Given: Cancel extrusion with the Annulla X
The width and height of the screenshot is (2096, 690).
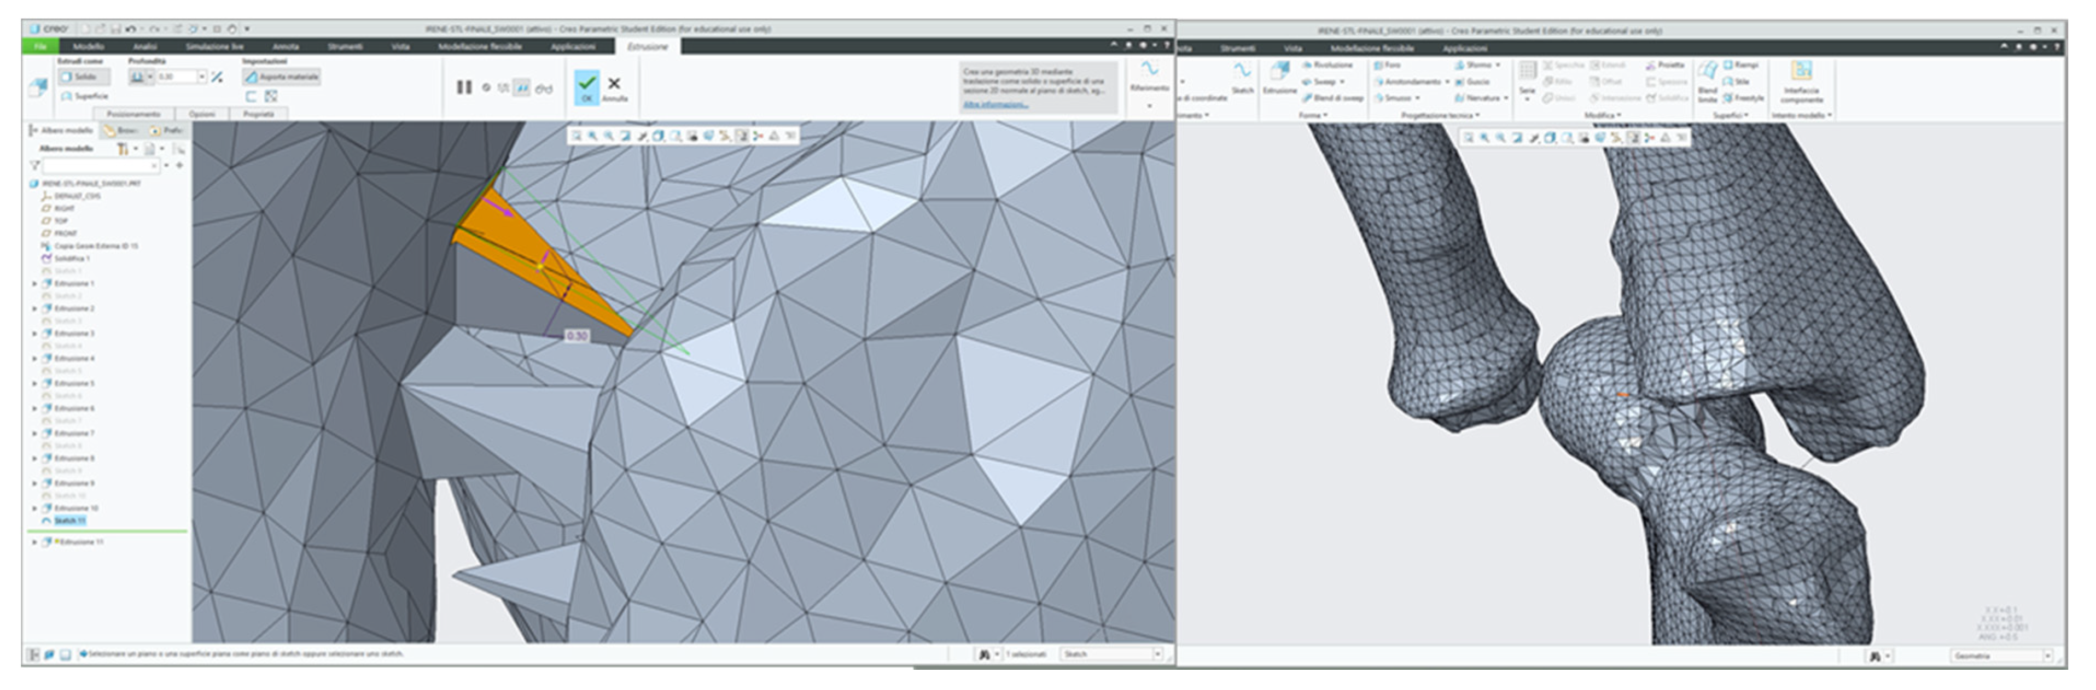Looking at the screenshot, I should click(614, 85).
